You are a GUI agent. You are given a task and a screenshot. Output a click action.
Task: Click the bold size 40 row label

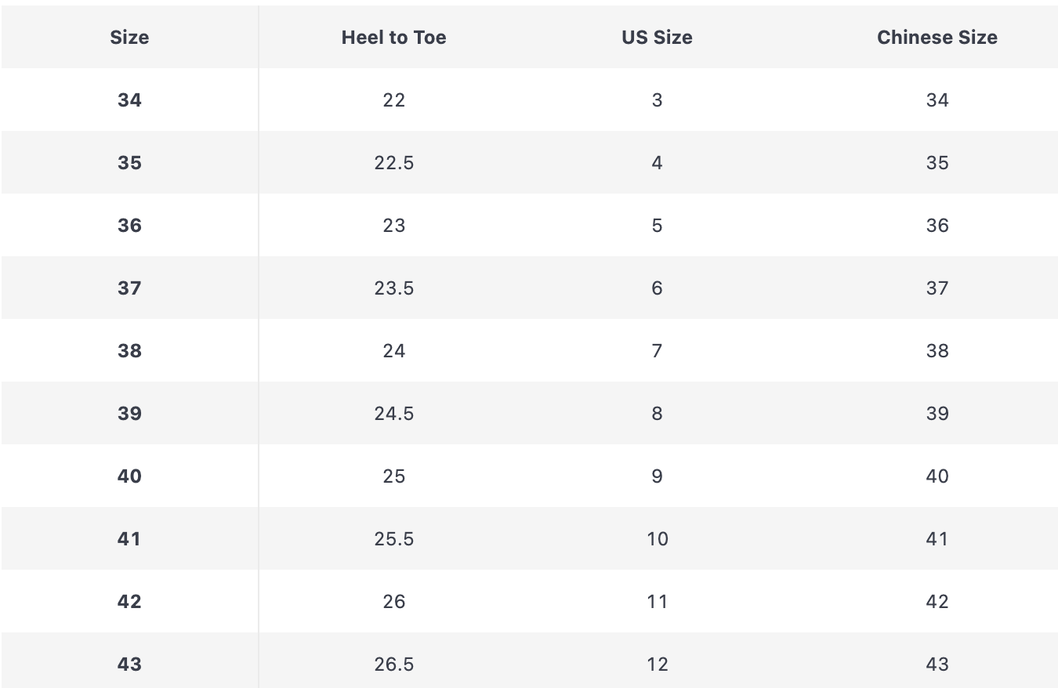click(129, 476)
